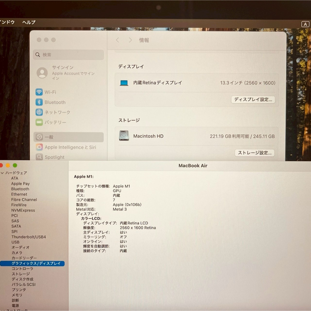Select 一般 in the System Settings sidebar
The height and width of the screenshot is (311, 311).
click(x=69, y=137)
